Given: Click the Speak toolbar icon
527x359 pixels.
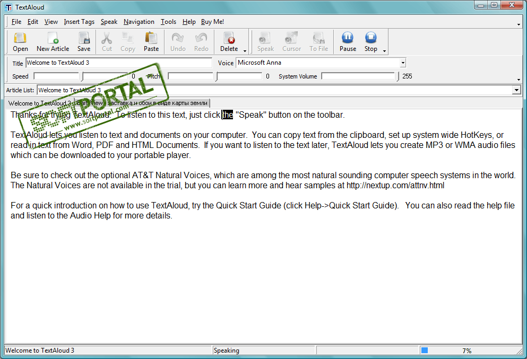Looking at the screenshot, I should pyautogui.click(x=265, y=42).
